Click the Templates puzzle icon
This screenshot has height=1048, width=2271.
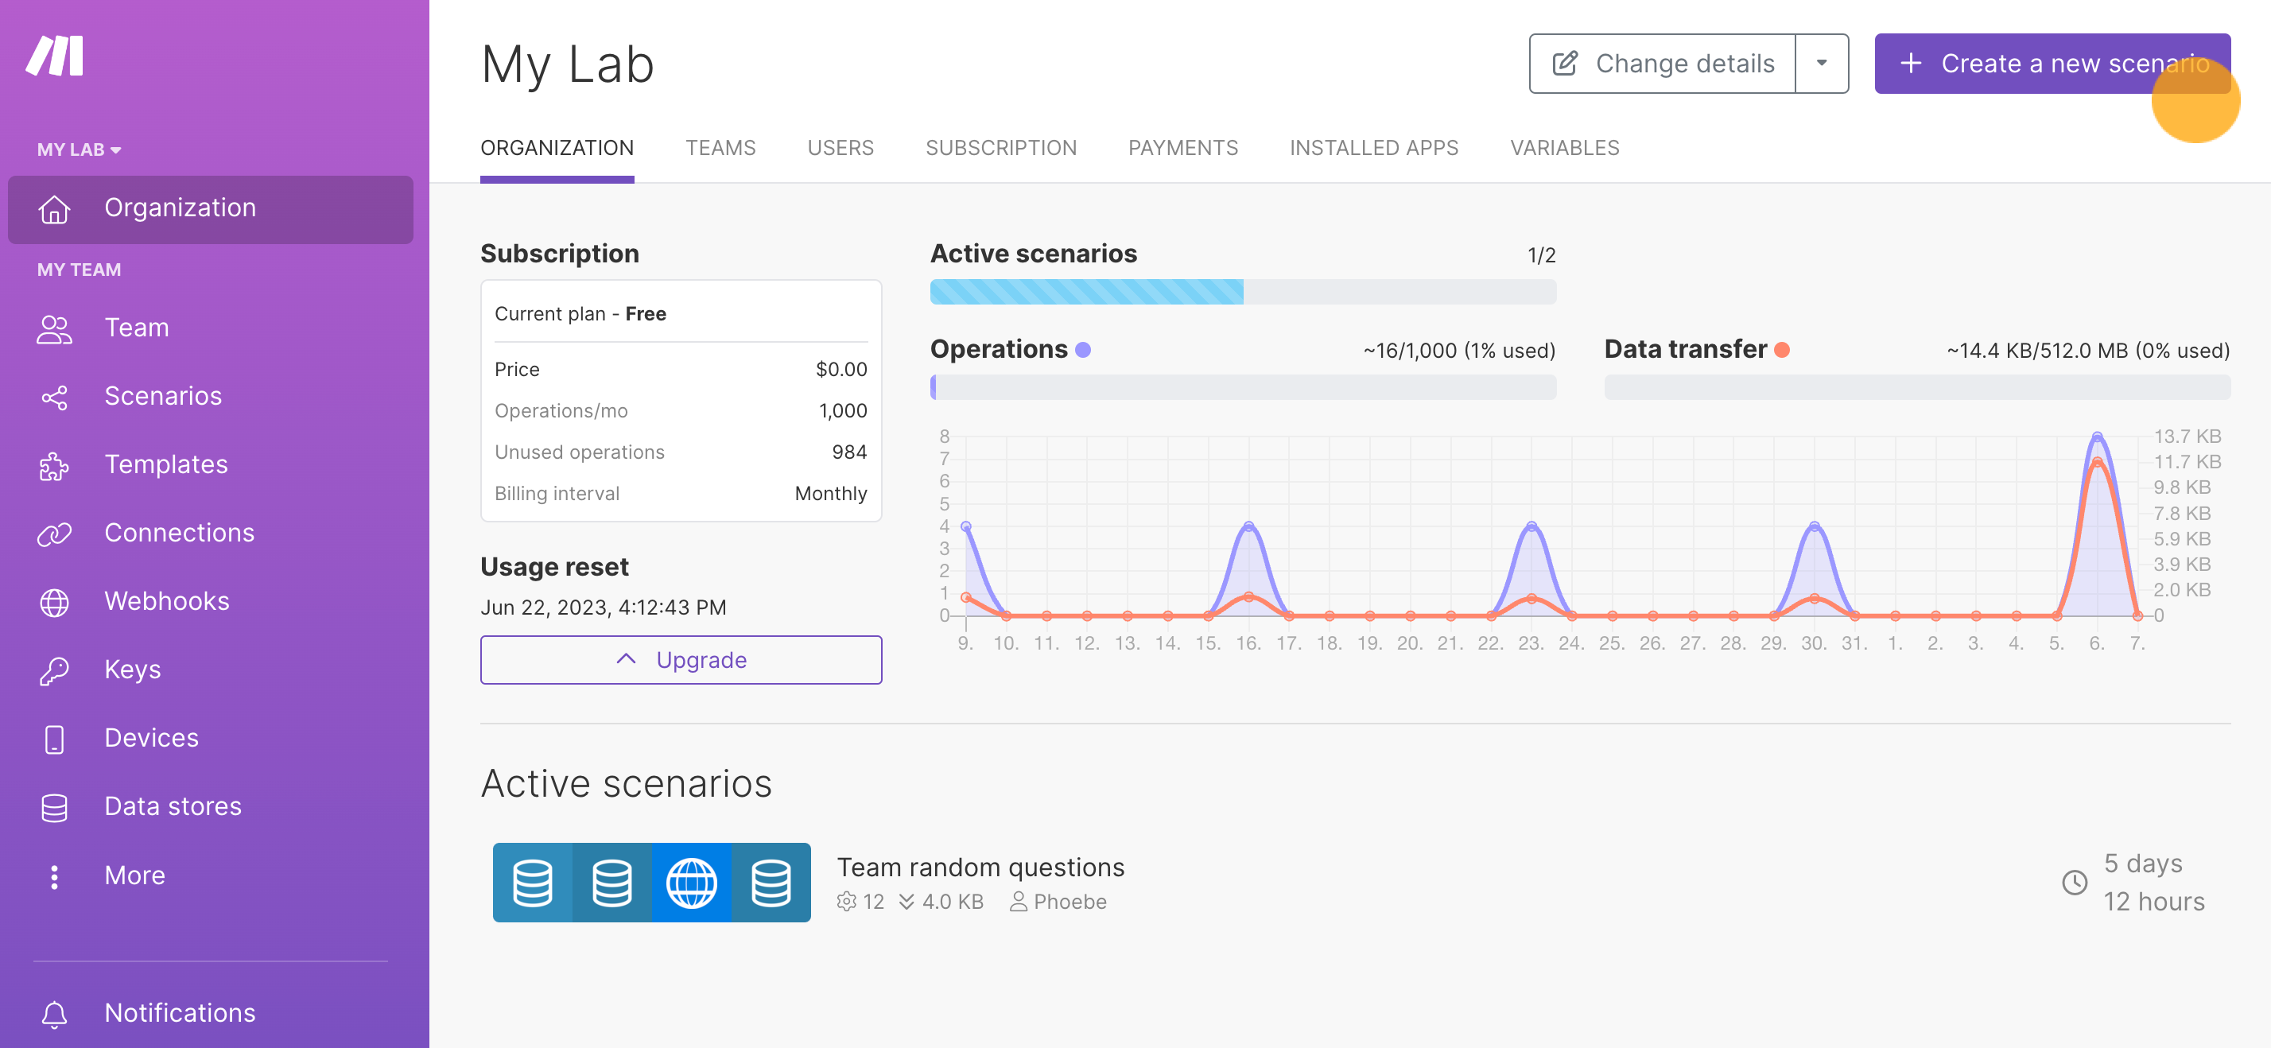tap(55, 465)
